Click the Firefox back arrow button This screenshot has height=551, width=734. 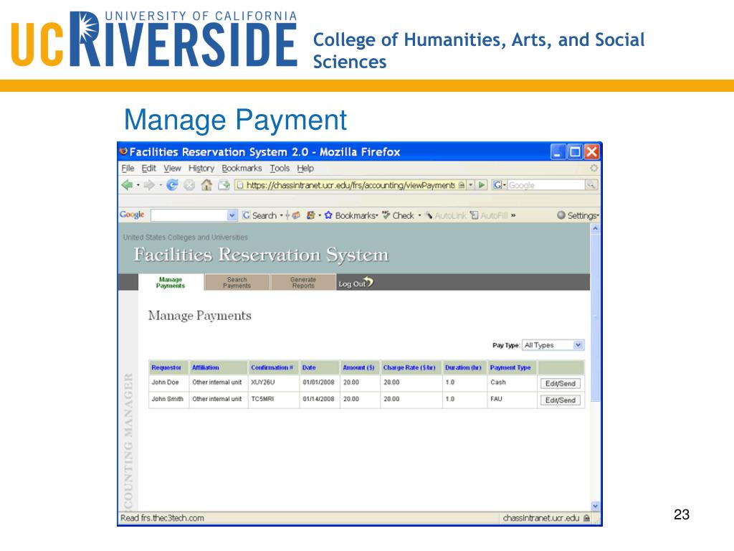point(126,185)
